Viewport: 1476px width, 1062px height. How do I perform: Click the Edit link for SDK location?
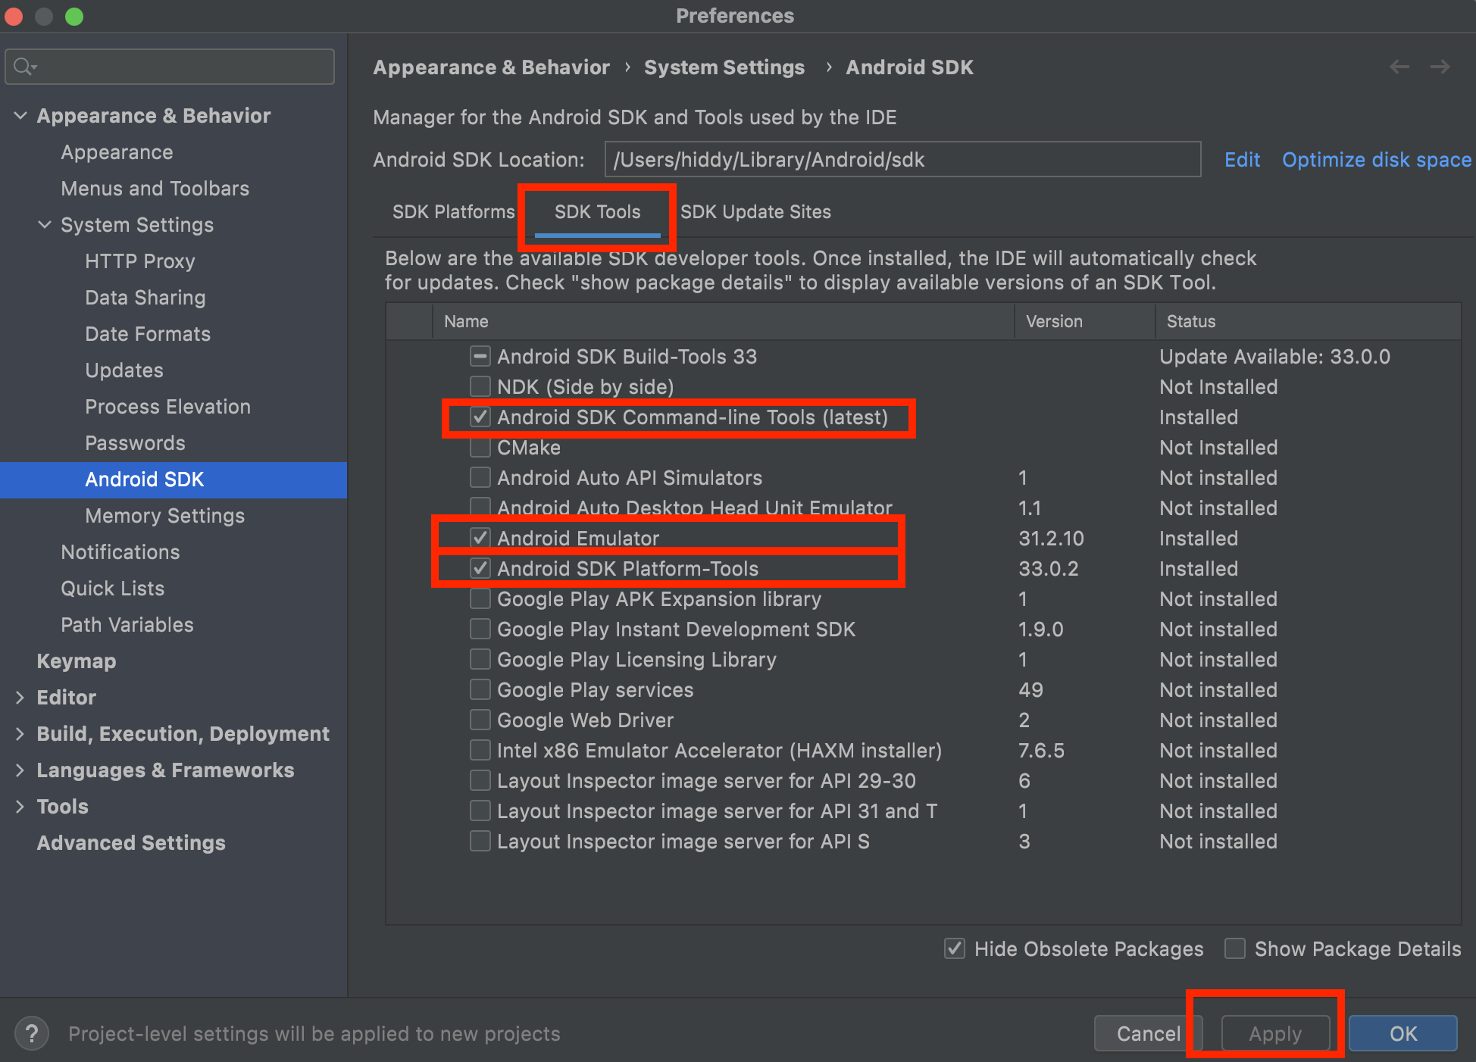tap(1242, 160)
